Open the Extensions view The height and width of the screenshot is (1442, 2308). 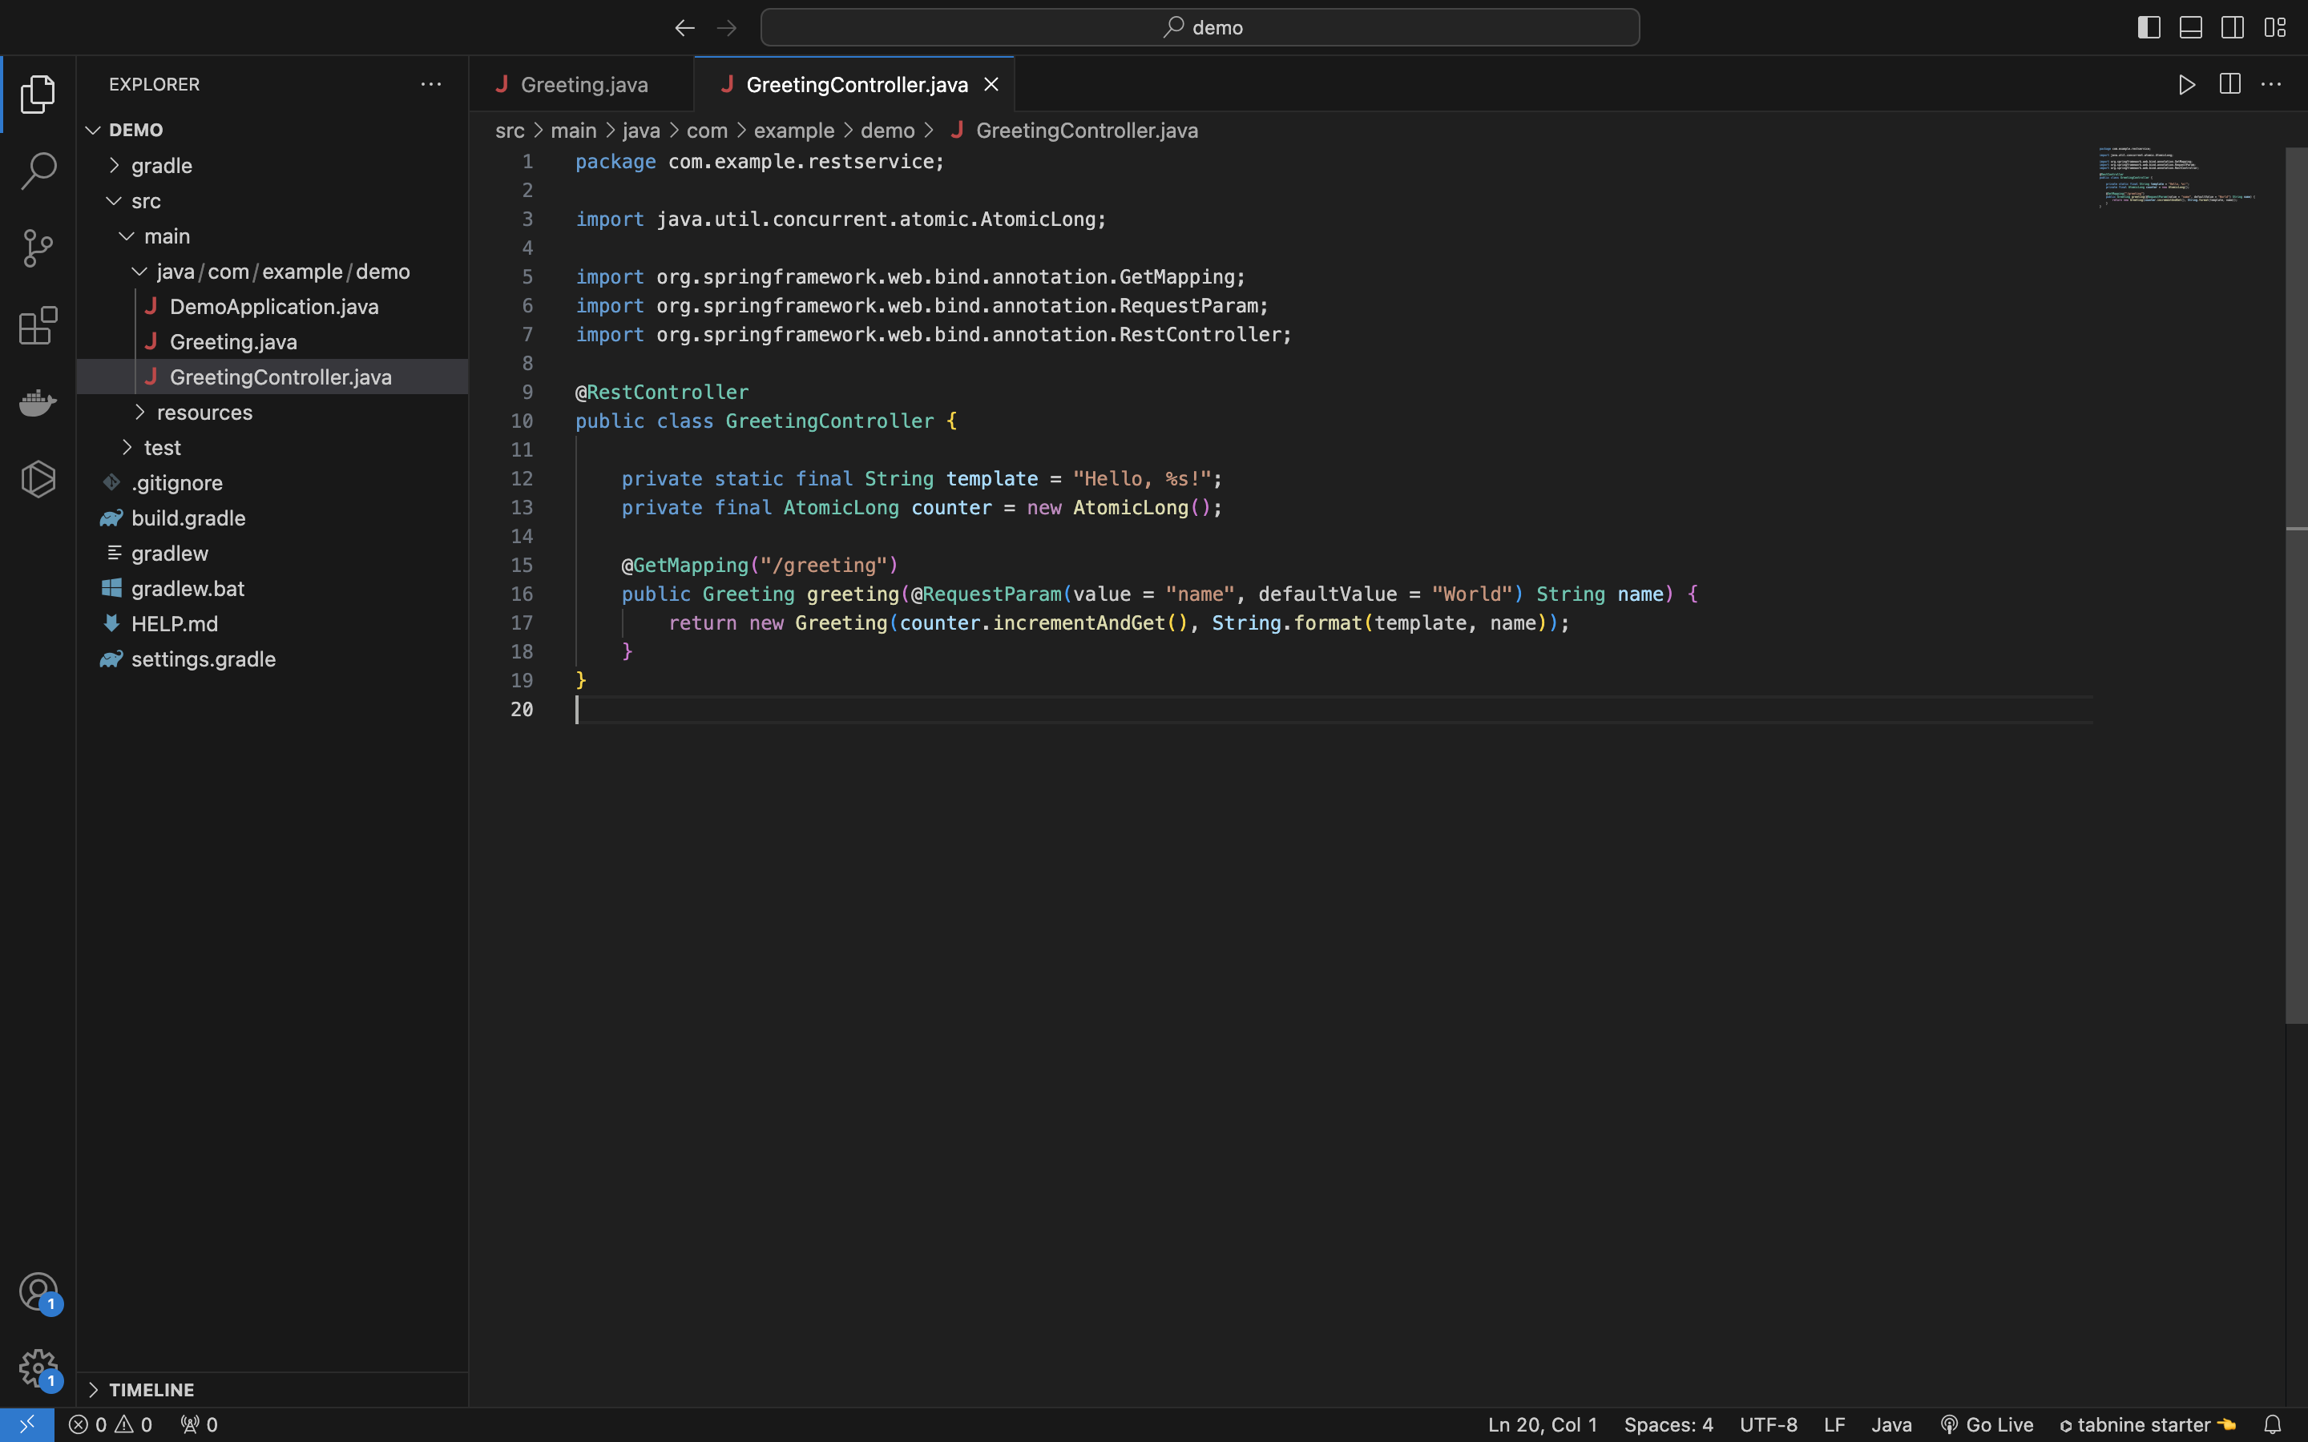point(38,325)
